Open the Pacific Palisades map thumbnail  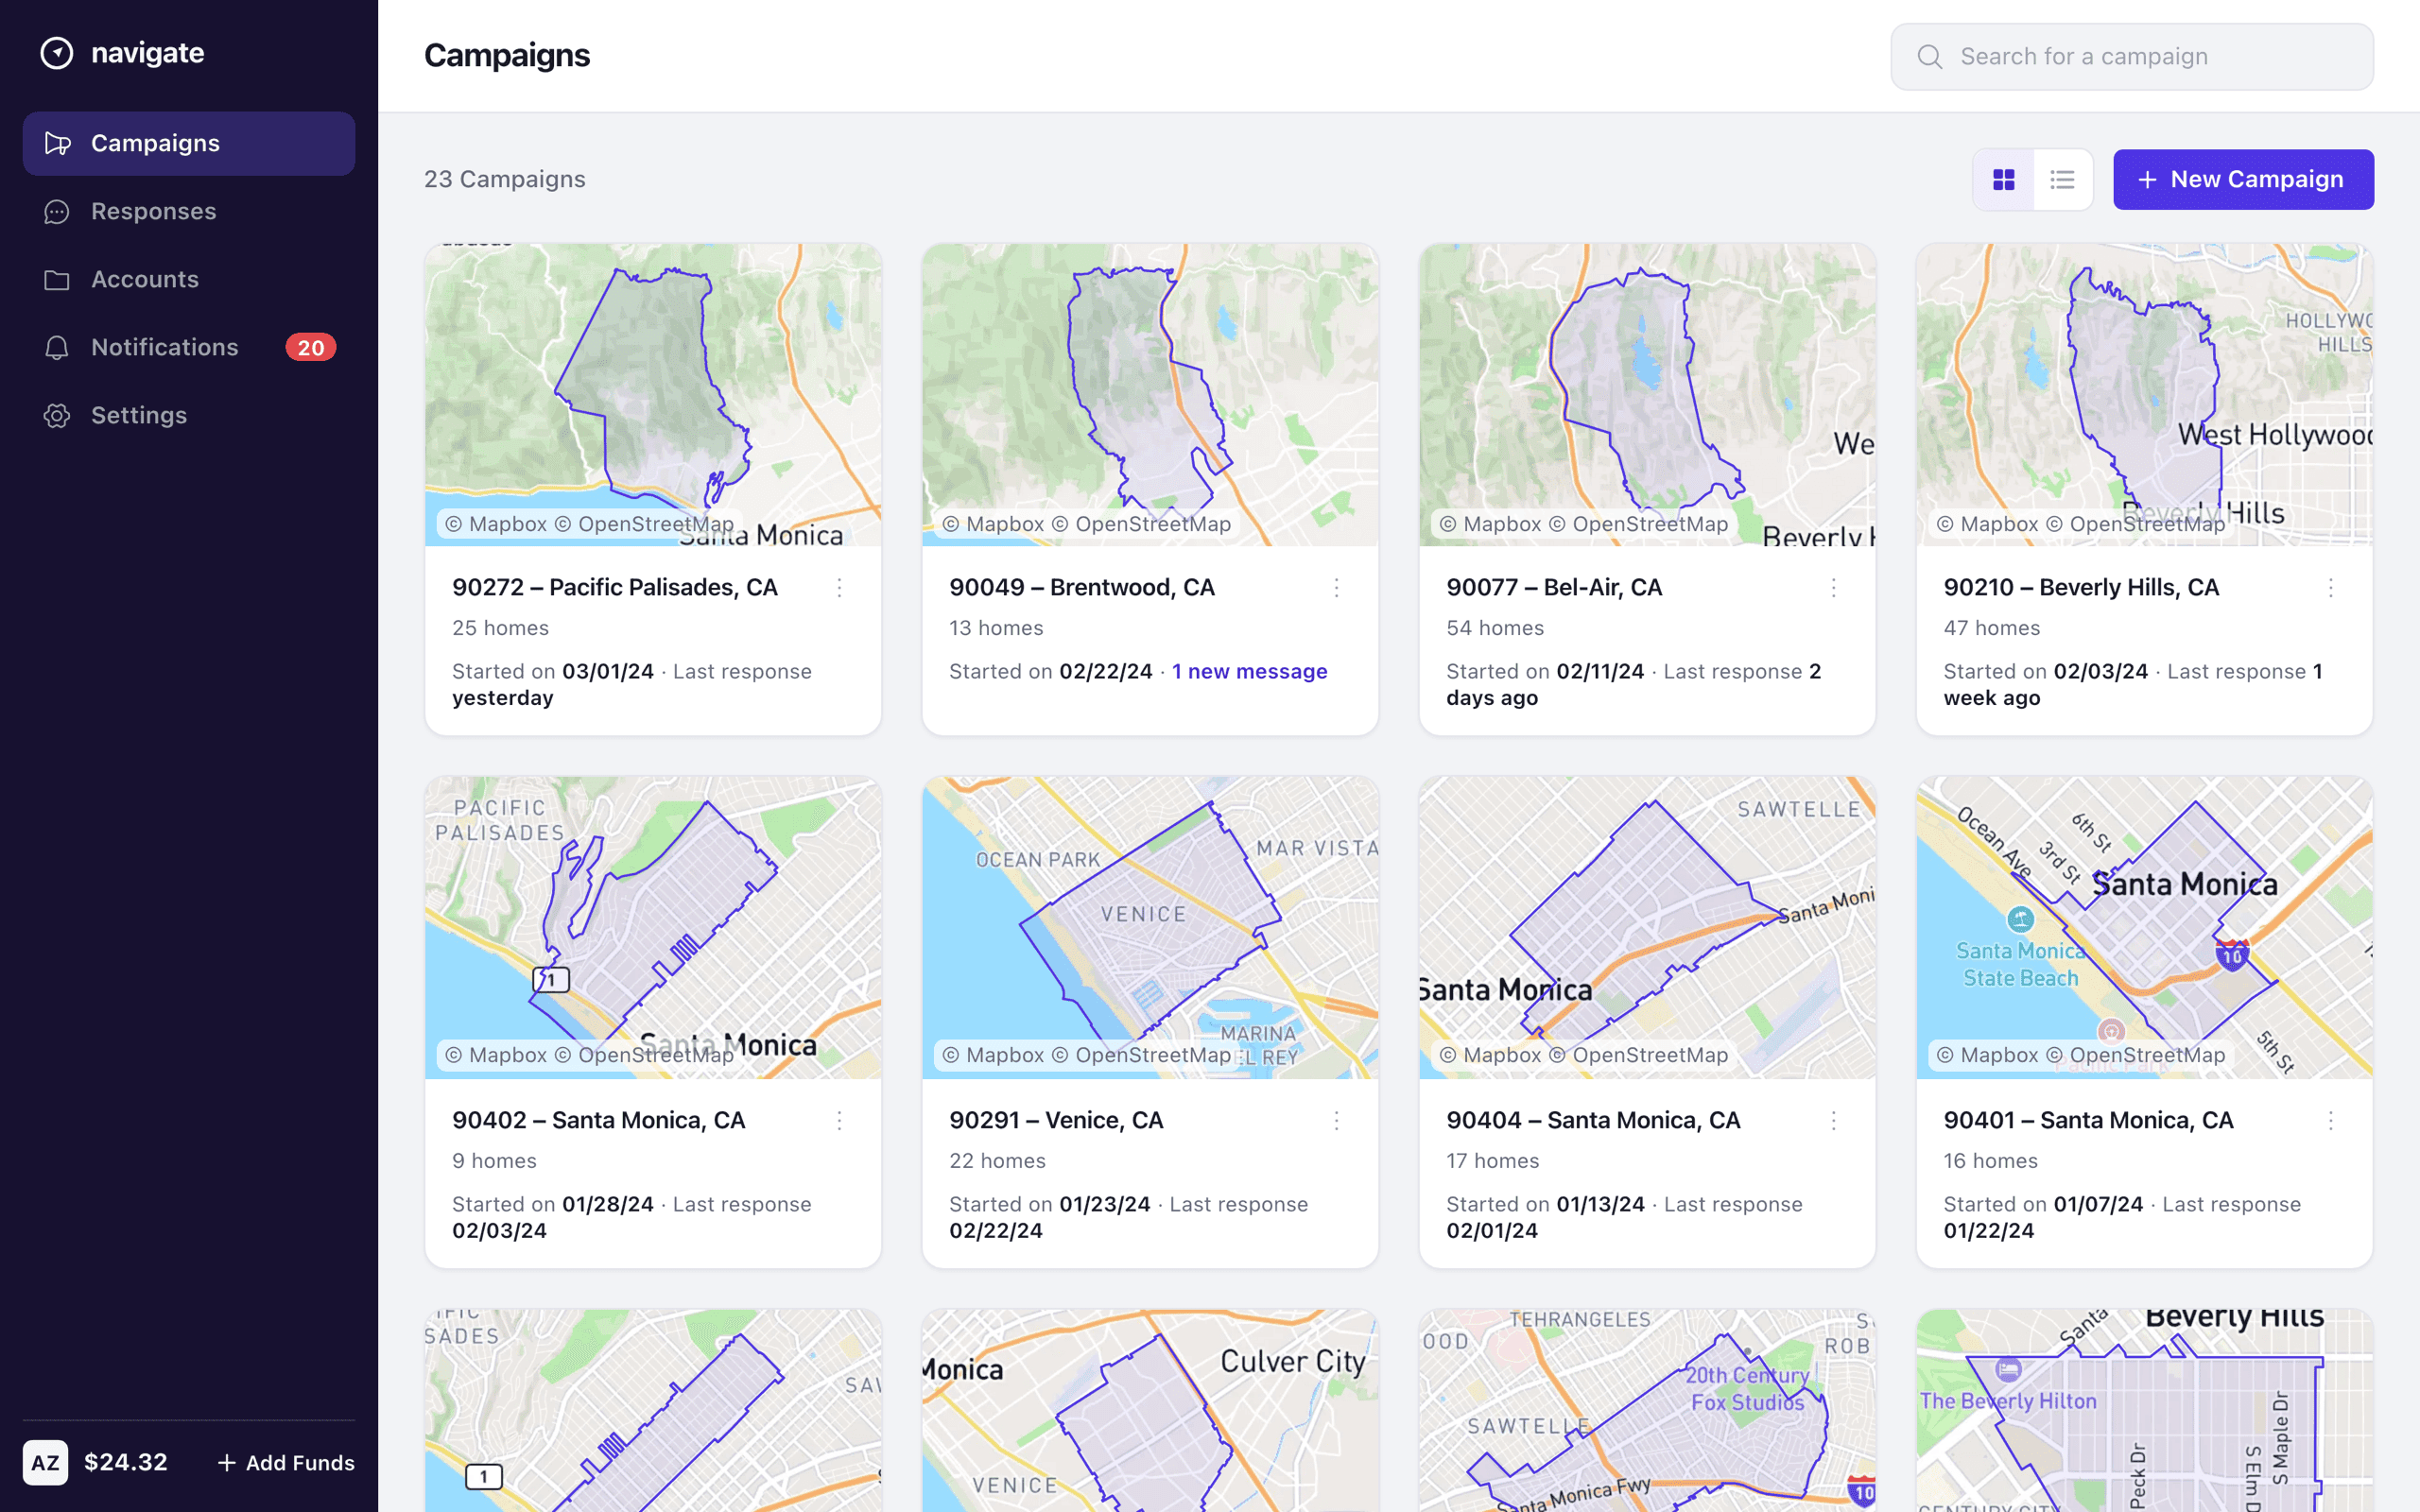[653, 395]
